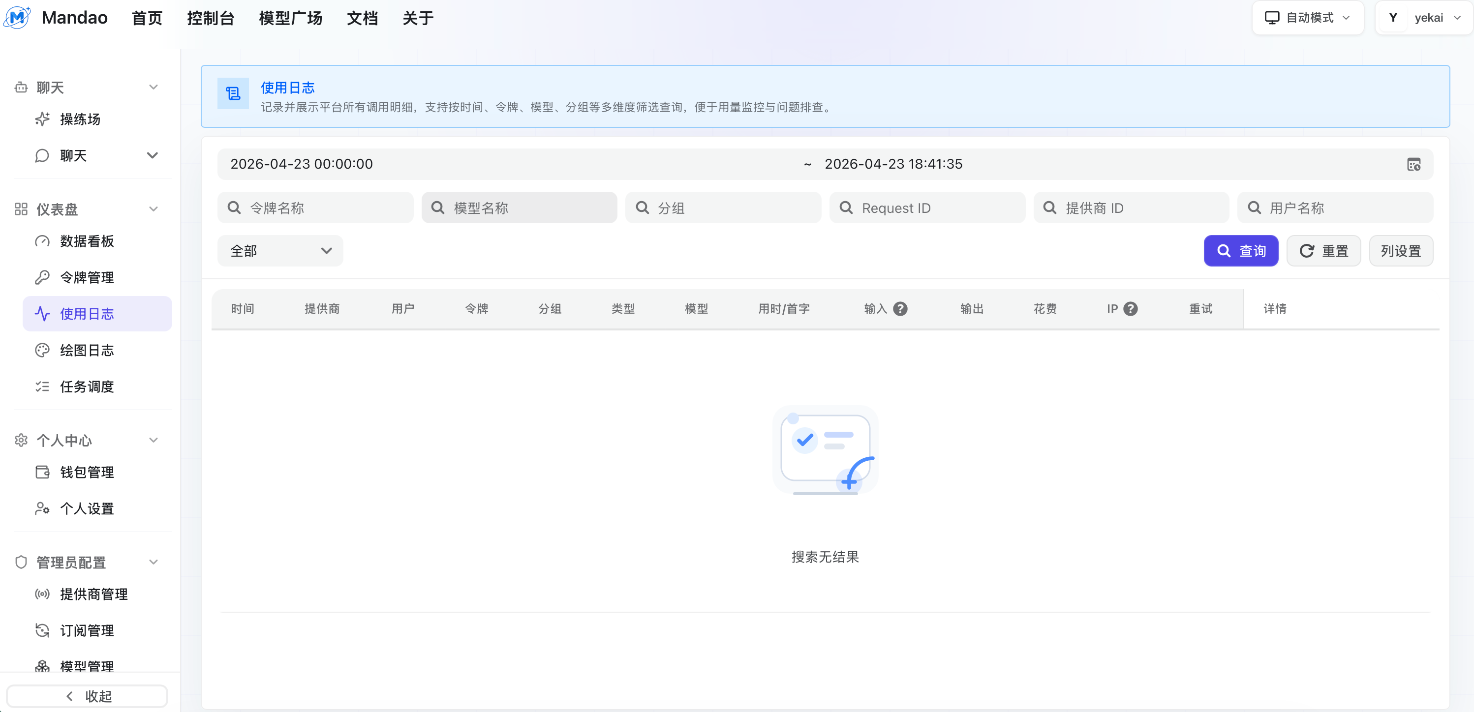Viewport: 1474px width, 712px height.
Task: Focus the 提供商 ID search field
Action: (1131, 208)
